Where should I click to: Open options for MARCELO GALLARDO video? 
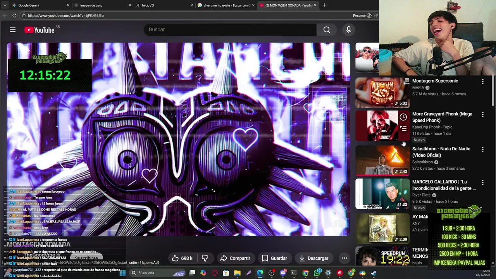coord(482,182)
